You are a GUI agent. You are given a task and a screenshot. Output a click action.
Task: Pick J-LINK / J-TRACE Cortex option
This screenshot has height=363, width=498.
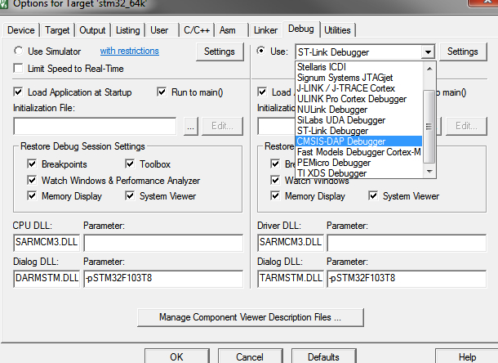tap(359, 88)
